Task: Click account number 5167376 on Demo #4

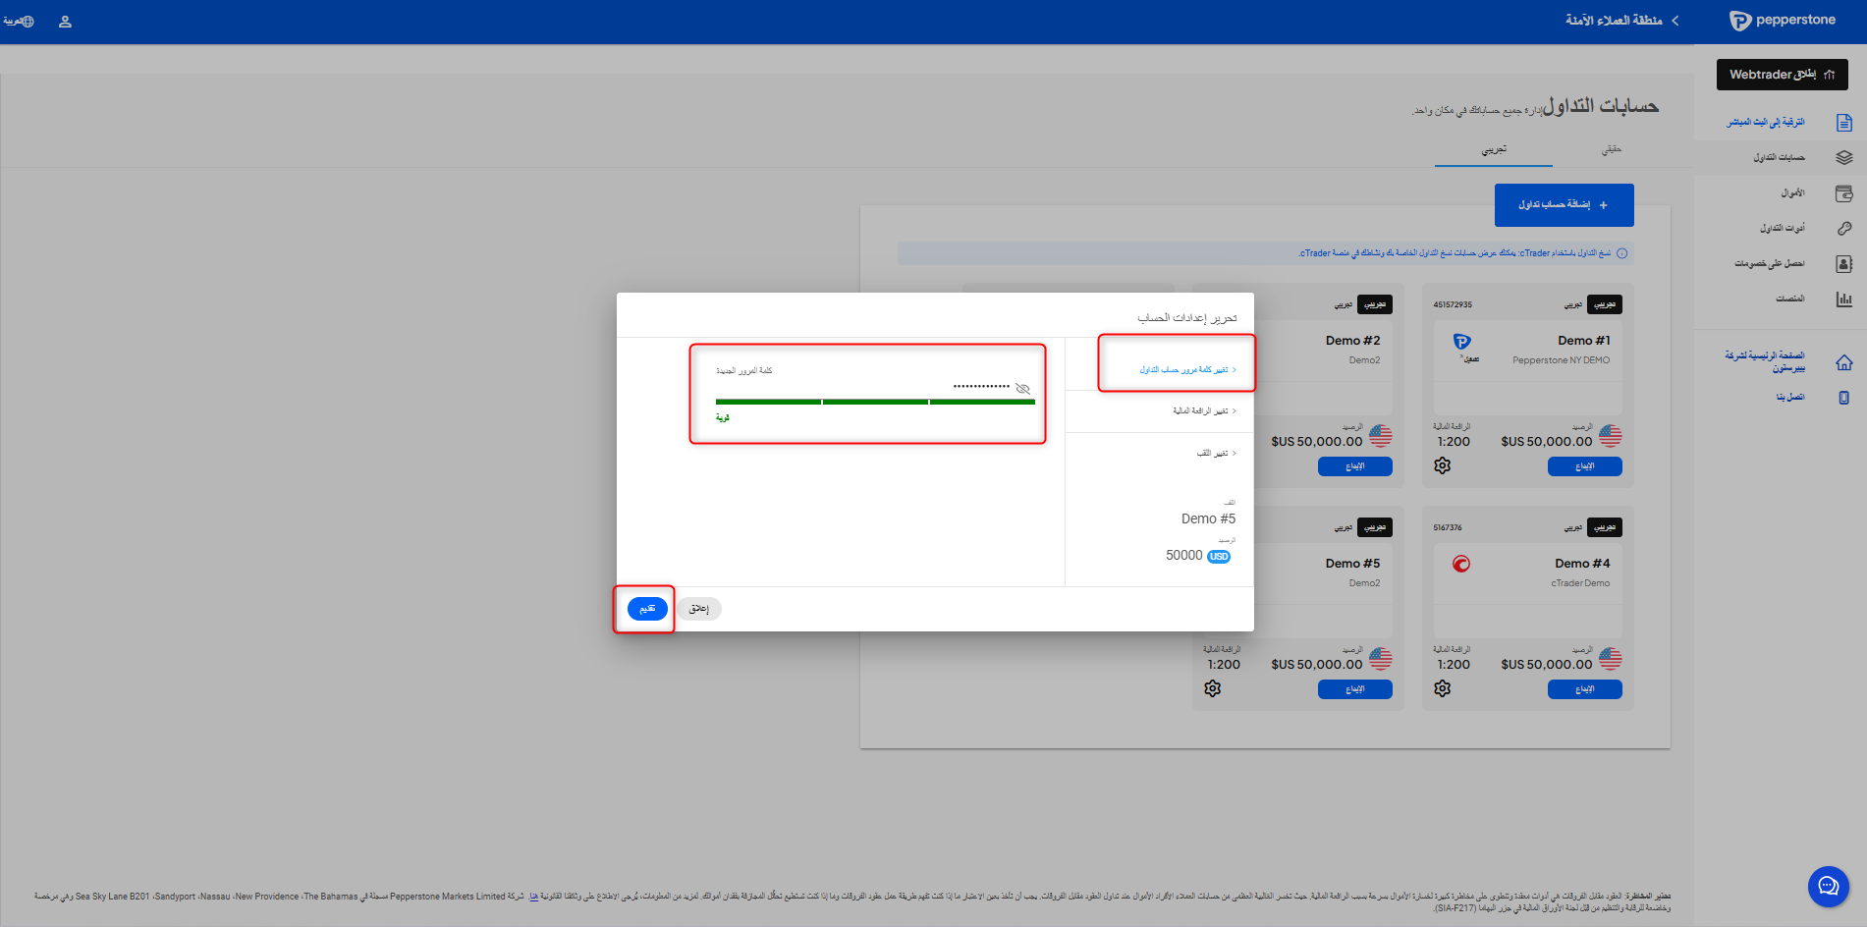Action: tap(1448, 527)
